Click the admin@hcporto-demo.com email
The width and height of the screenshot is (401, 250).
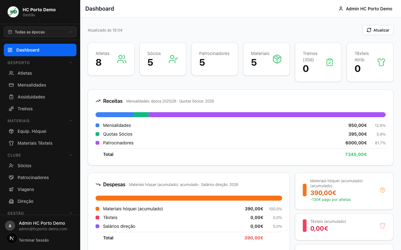tap(43, 229)
